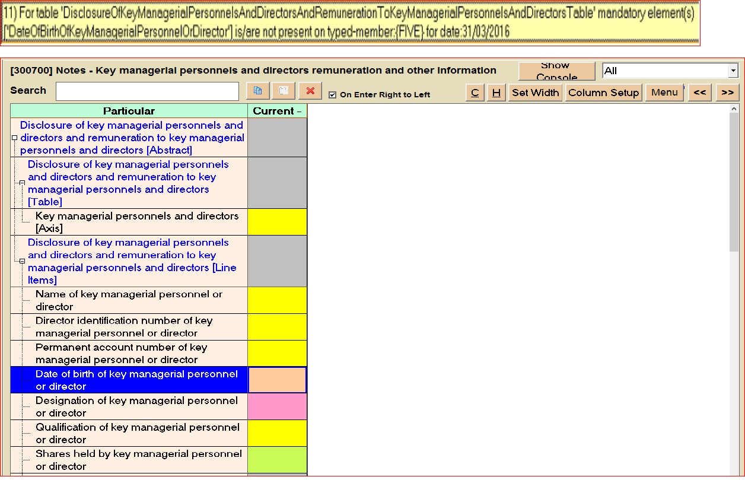Click the copy icon next to Search

[257, 91]
